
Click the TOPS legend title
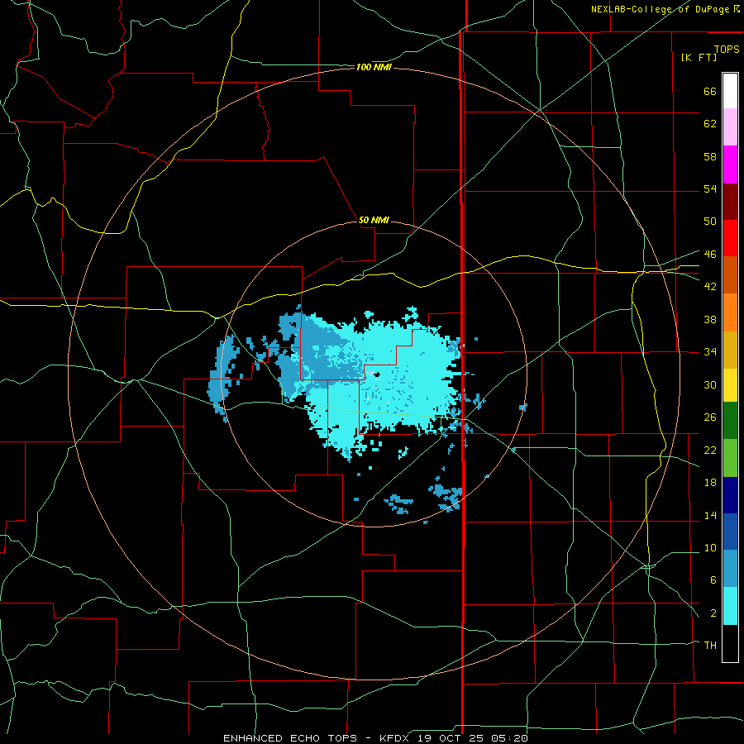[x=727, y=49]
